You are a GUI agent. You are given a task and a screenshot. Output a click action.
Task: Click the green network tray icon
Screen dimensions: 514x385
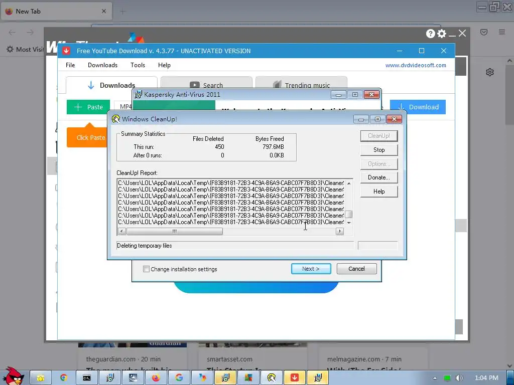click(447, 378)
